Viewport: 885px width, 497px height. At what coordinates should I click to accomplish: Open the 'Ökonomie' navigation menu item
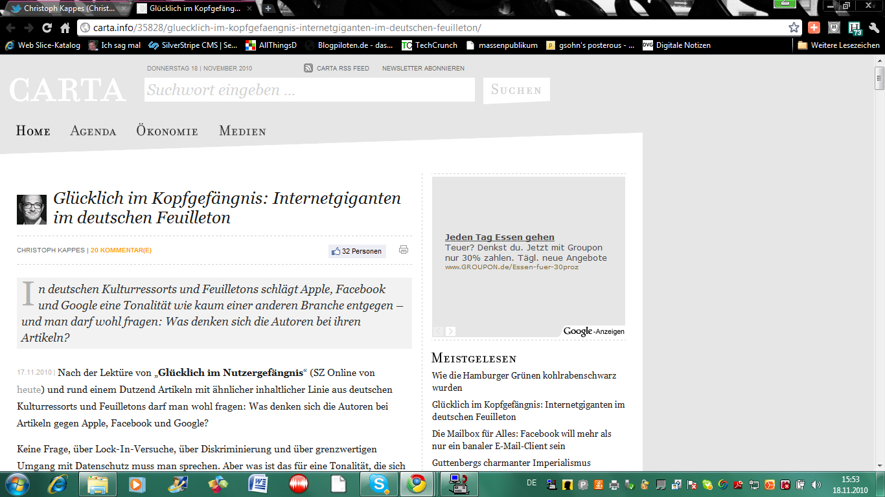pos(167,131)
